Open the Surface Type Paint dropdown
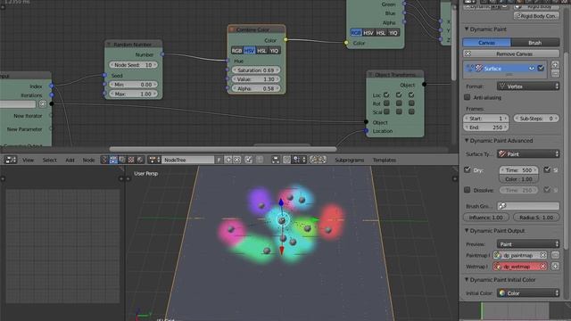 pyautogui.click(x=528, y=154)
